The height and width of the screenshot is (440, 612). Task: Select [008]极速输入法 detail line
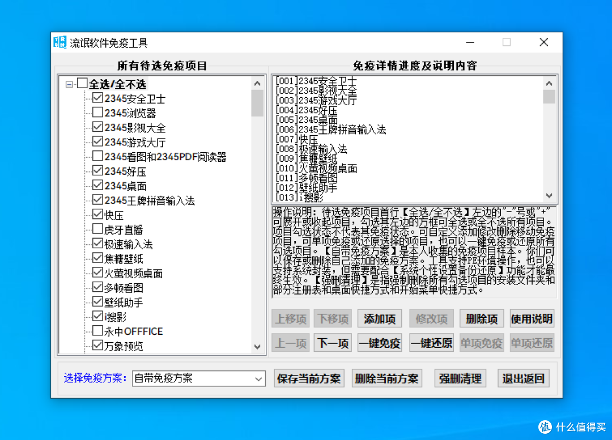point(311,149)
